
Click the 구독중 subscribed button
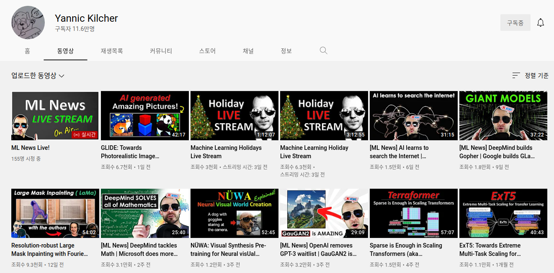pos(515,23)
